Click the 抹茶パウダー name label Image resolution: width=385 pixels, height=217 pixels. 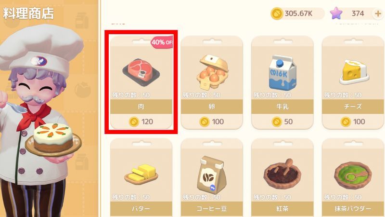pyautogui.click(x=353, y=209)
